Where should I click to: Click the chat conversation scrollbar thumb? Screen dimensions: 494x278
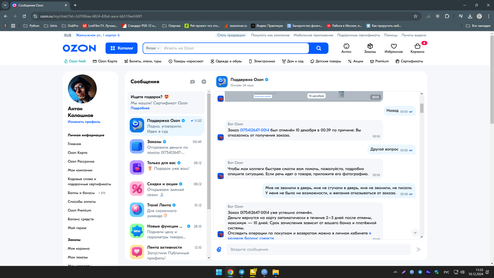[422, 108]
